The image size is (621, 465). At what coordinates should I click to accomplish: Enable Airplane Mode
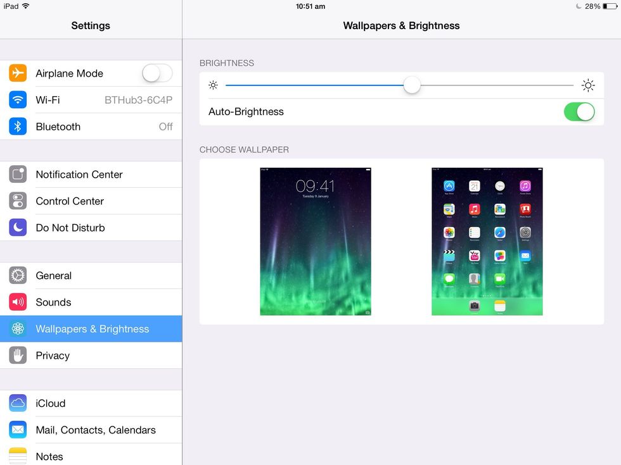pyautogui.click(x=156, y=73)
